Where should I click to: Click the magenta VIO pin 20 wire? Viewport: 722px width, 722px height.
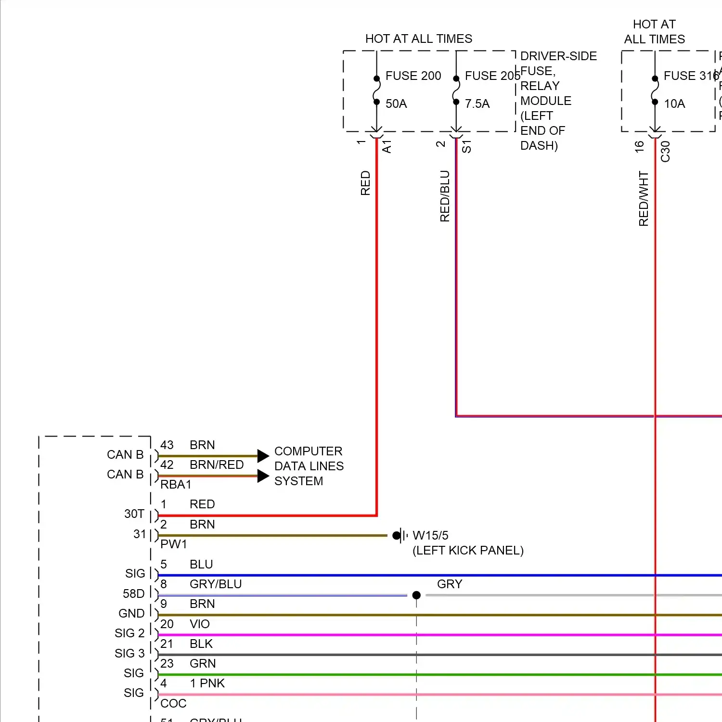tap(440, 635)
